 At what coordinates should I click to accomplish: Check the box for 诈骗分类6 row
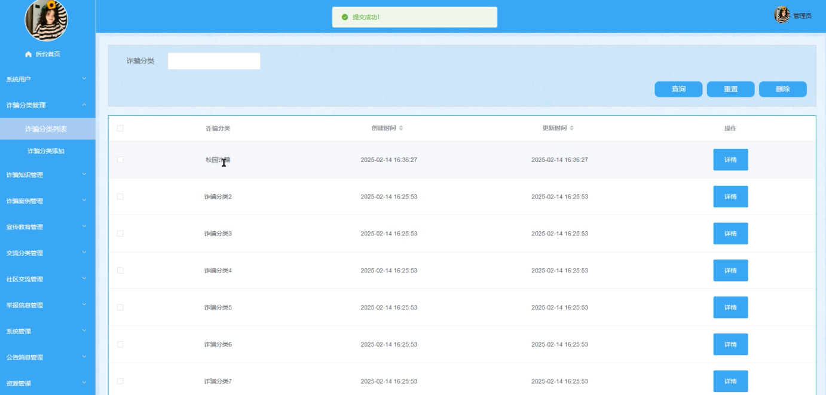pos(120,345)
